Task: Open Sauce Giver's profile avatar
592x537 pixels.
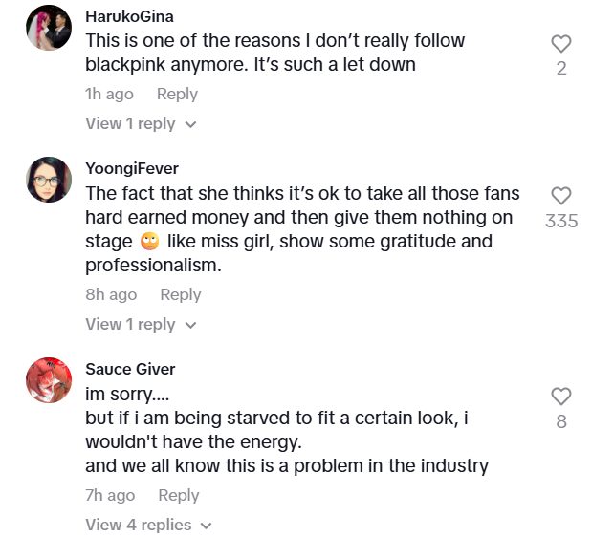Action: (x=49, y=380)
